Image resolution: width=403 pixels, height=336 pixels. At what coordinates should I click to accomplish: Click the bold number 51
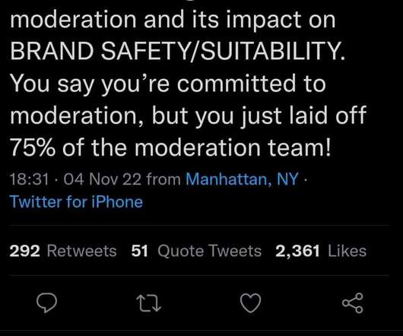(140, 251)
